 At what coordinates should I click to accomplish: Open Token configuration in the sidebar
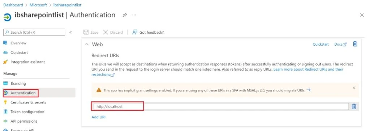click(x=27, y=112)
